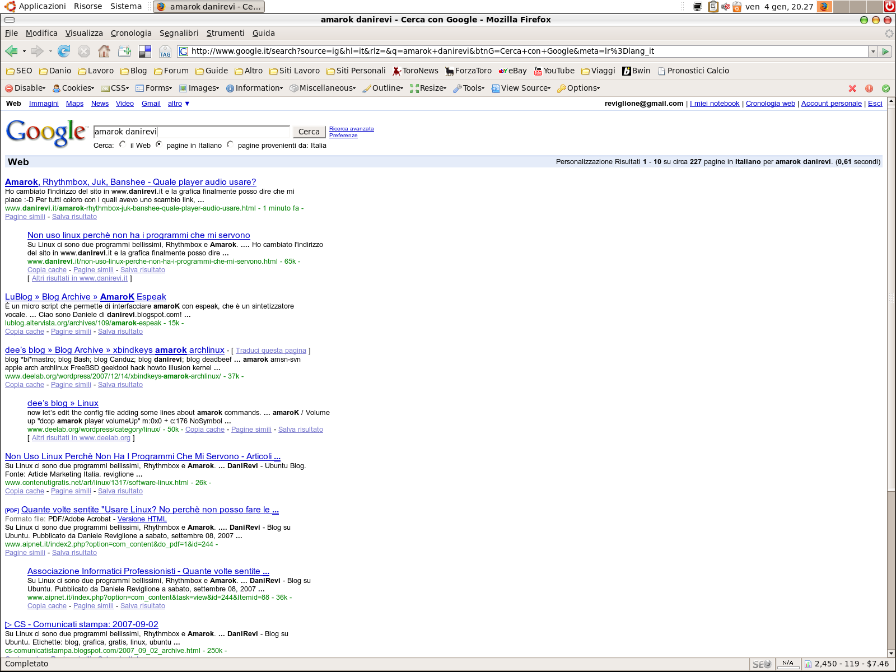Click the Gmail link in Google nav
This screenshot has height=672, width=896.
[151, 104]
